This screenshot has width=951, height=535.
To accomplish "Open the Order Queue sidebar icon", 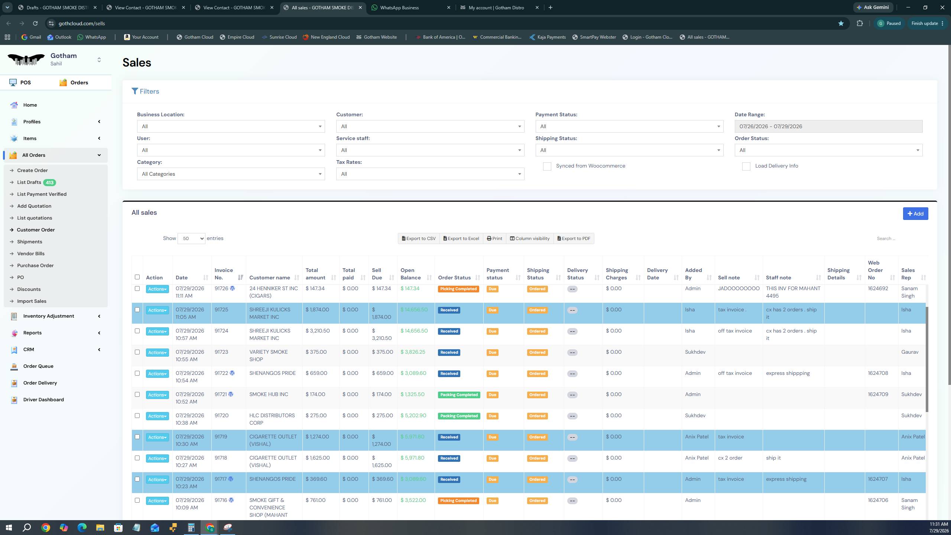I will (14, 366).
